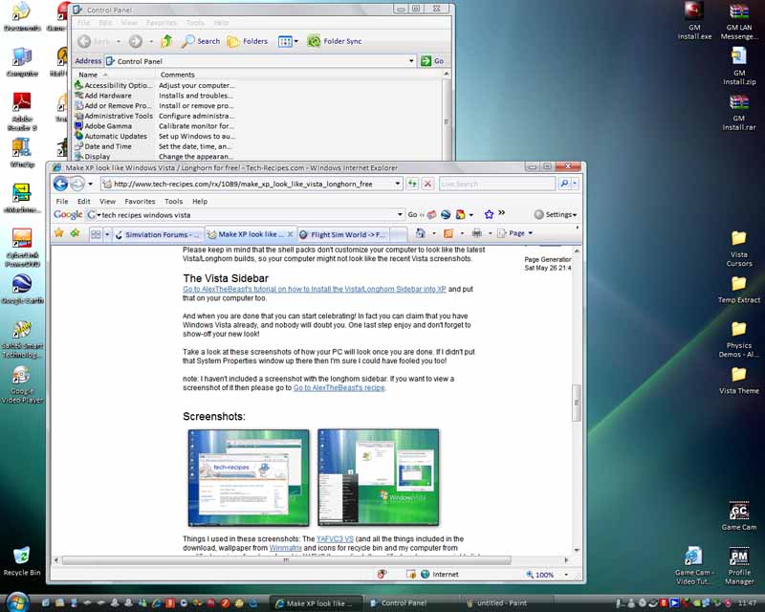The image size is (765, 612).
Task: Click the AlexTheBeast's recipe link
Action: point(339,387)
